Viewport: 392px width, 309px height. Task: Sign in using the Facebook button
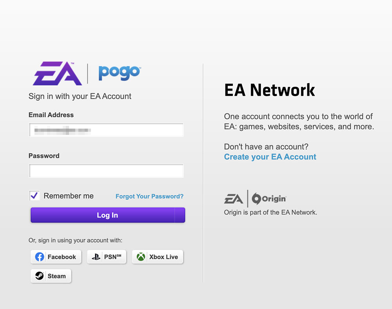(x=56, y=257)
